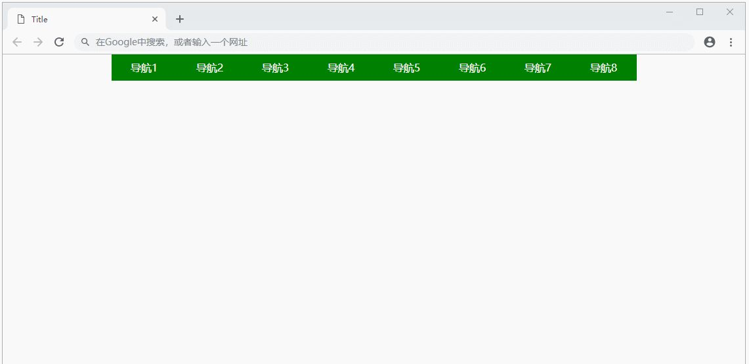
Task: Choose the 导航6 navigation entry
Action: pyautogui.click(x=472, y=68)
